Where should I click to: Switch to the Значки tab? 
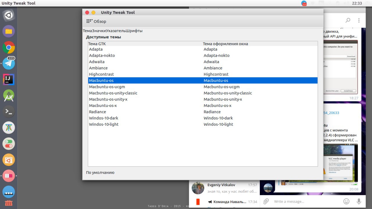pos(99,31)
